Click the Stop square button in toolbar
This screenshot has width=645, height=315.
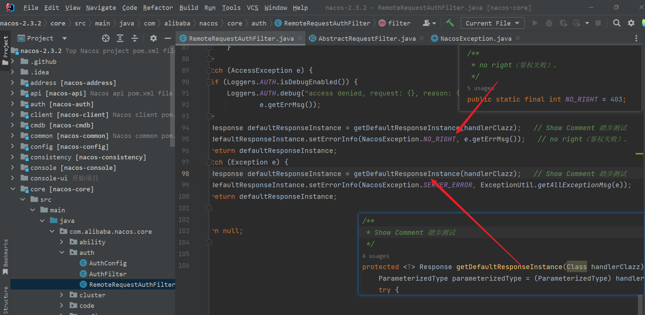point(598,23)
